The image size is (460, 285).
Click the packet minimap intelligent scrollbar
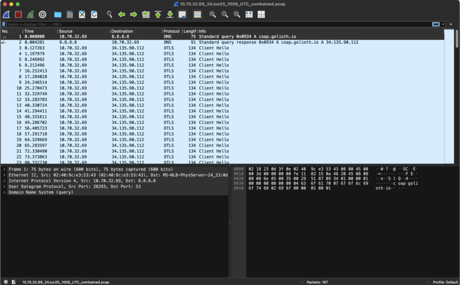pos(449,96)
